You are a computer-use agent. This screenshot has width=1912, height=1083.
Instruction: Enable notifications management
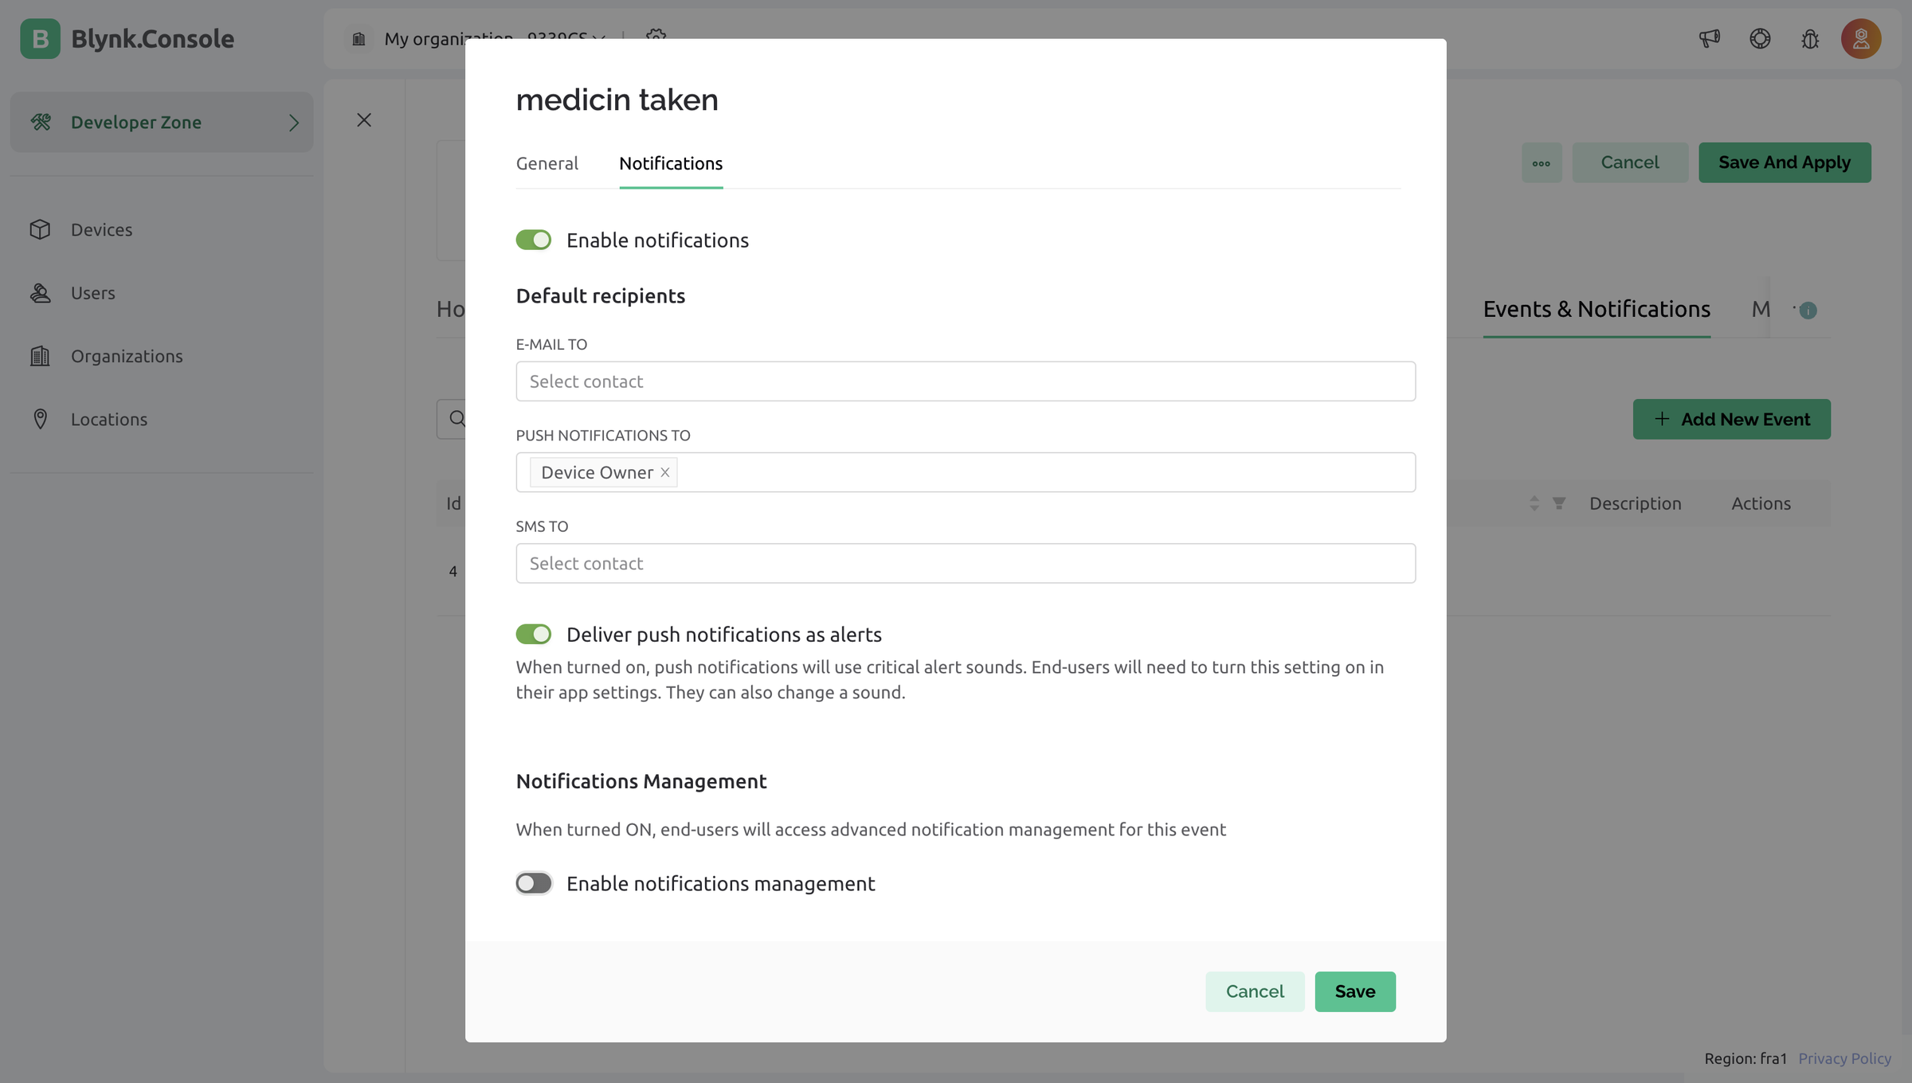(x=534, y=883)
